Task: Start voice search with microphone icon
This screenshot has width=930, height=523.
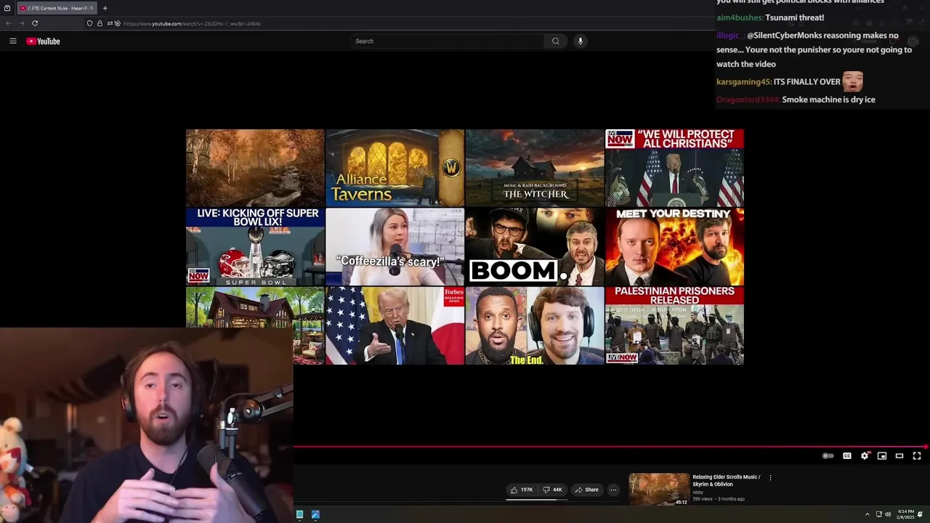Action: tap(580, 41)
